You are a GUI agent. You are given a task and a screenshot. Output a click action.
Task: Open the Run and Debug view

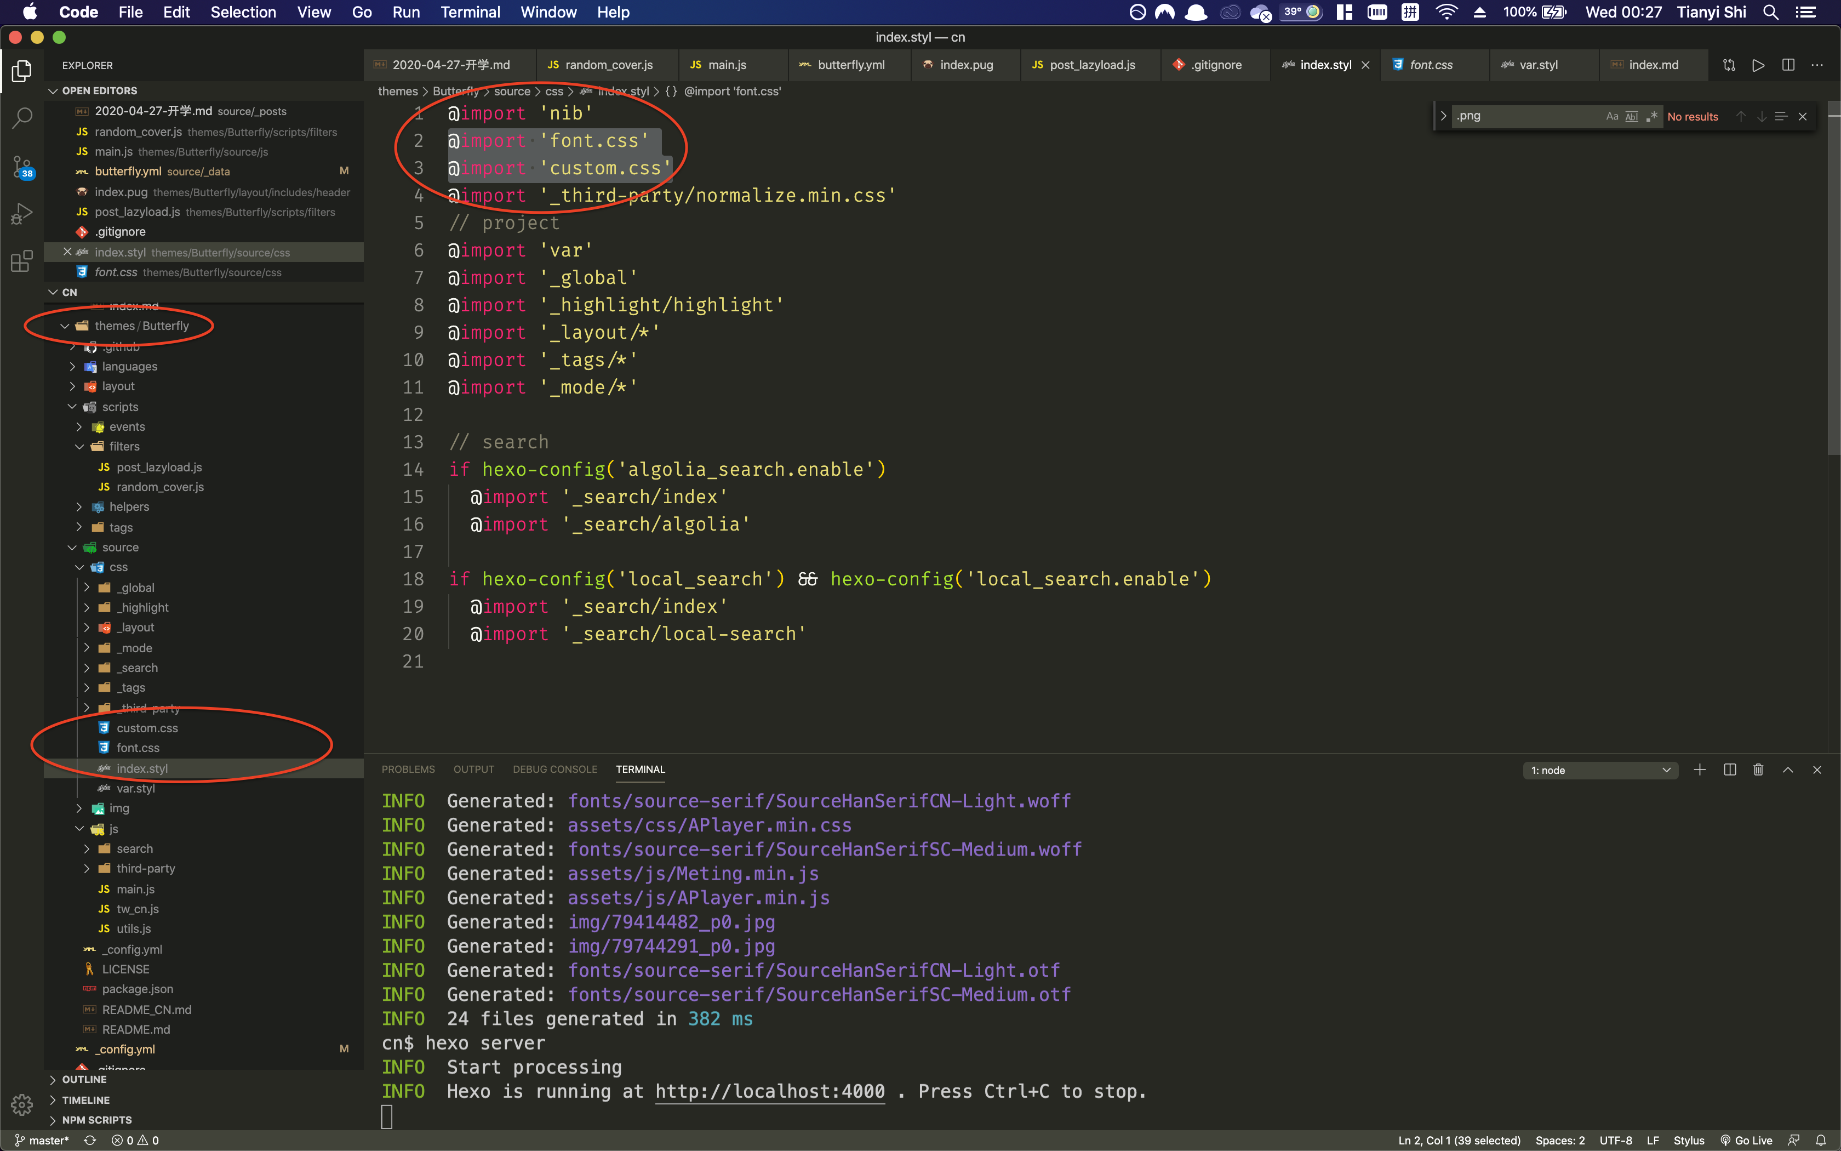20,213
